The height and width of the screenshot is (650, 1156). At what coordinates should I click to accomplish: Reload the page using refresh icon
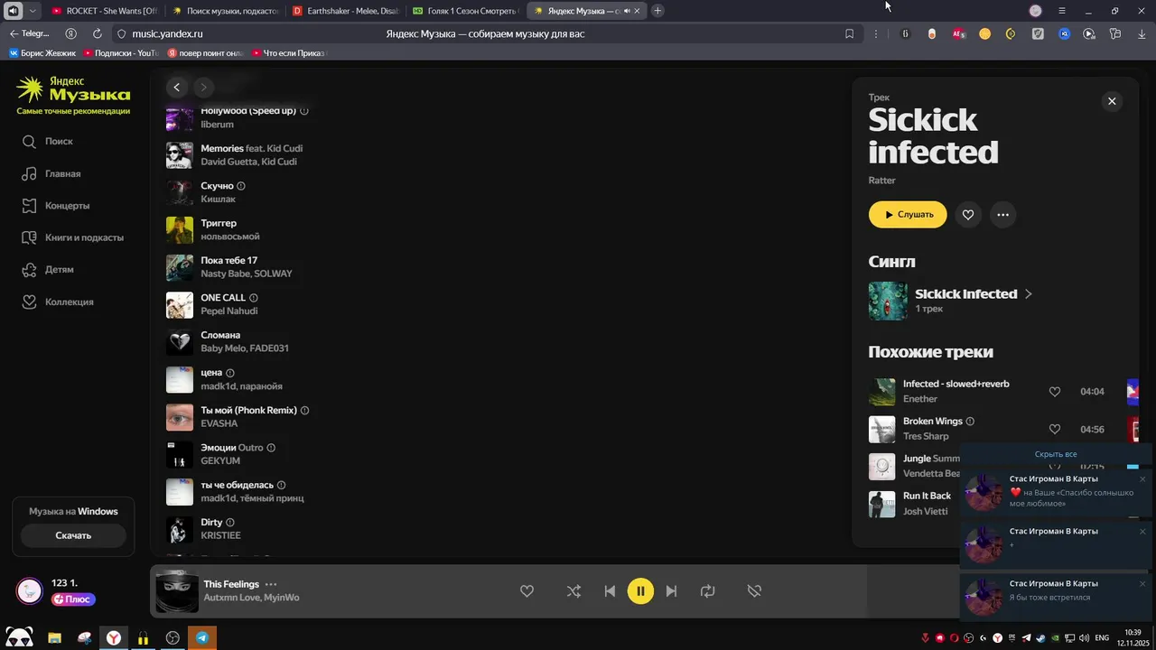click(x=98, y=33)
